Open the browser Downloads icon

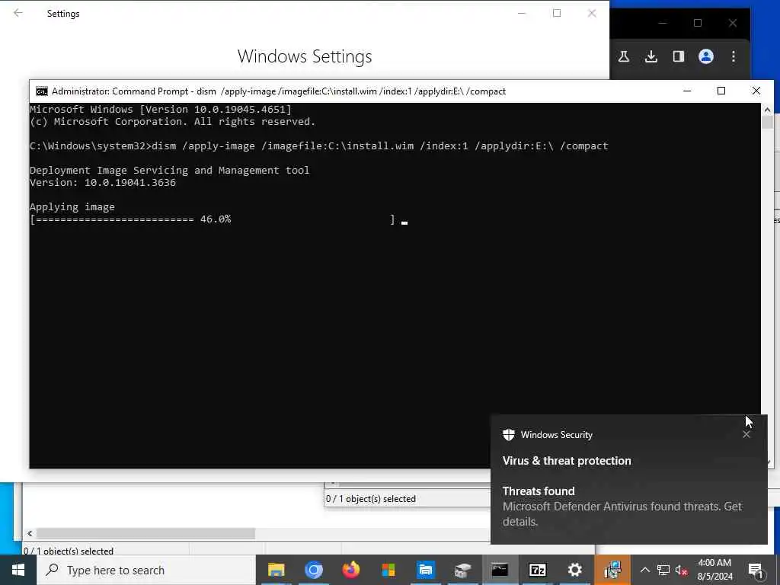click(651, 56)
